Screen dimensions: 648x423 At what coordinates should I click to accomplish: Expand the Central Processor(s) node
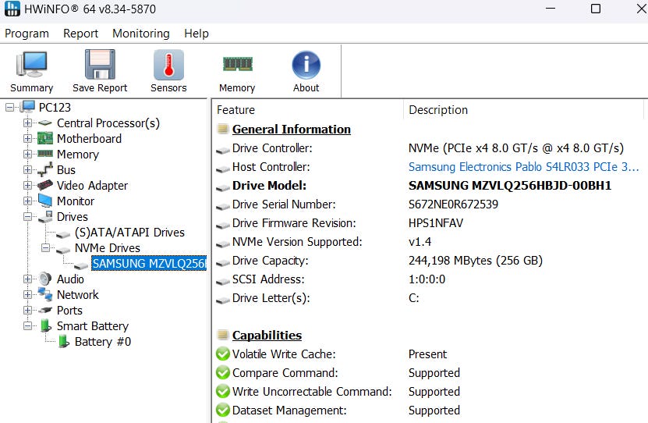coord(28,123)
